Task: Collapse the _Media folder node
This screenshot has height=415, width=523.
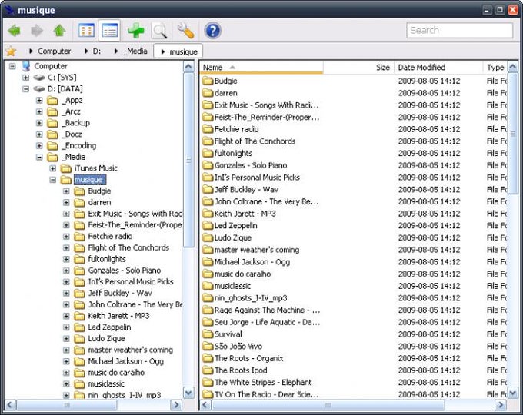Action: [x=39, y=157]
